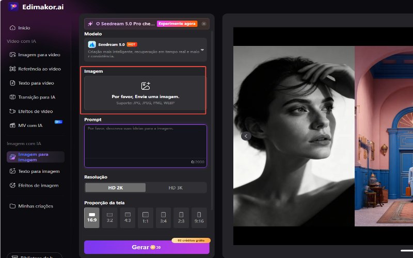Click the Seedream 5.0 model logo
The height and width of the screenshot is (258, 413).
(x=92, y=44)
